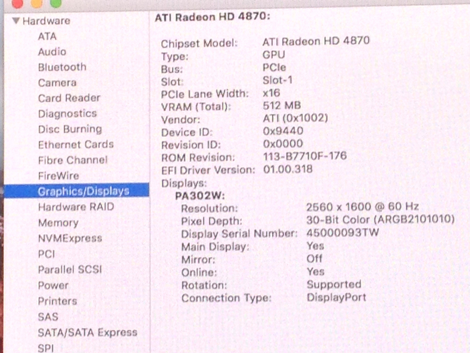Screen dimensions: 470x353
Task: Click the Main Display Yes value
Action: click(315, 246)
